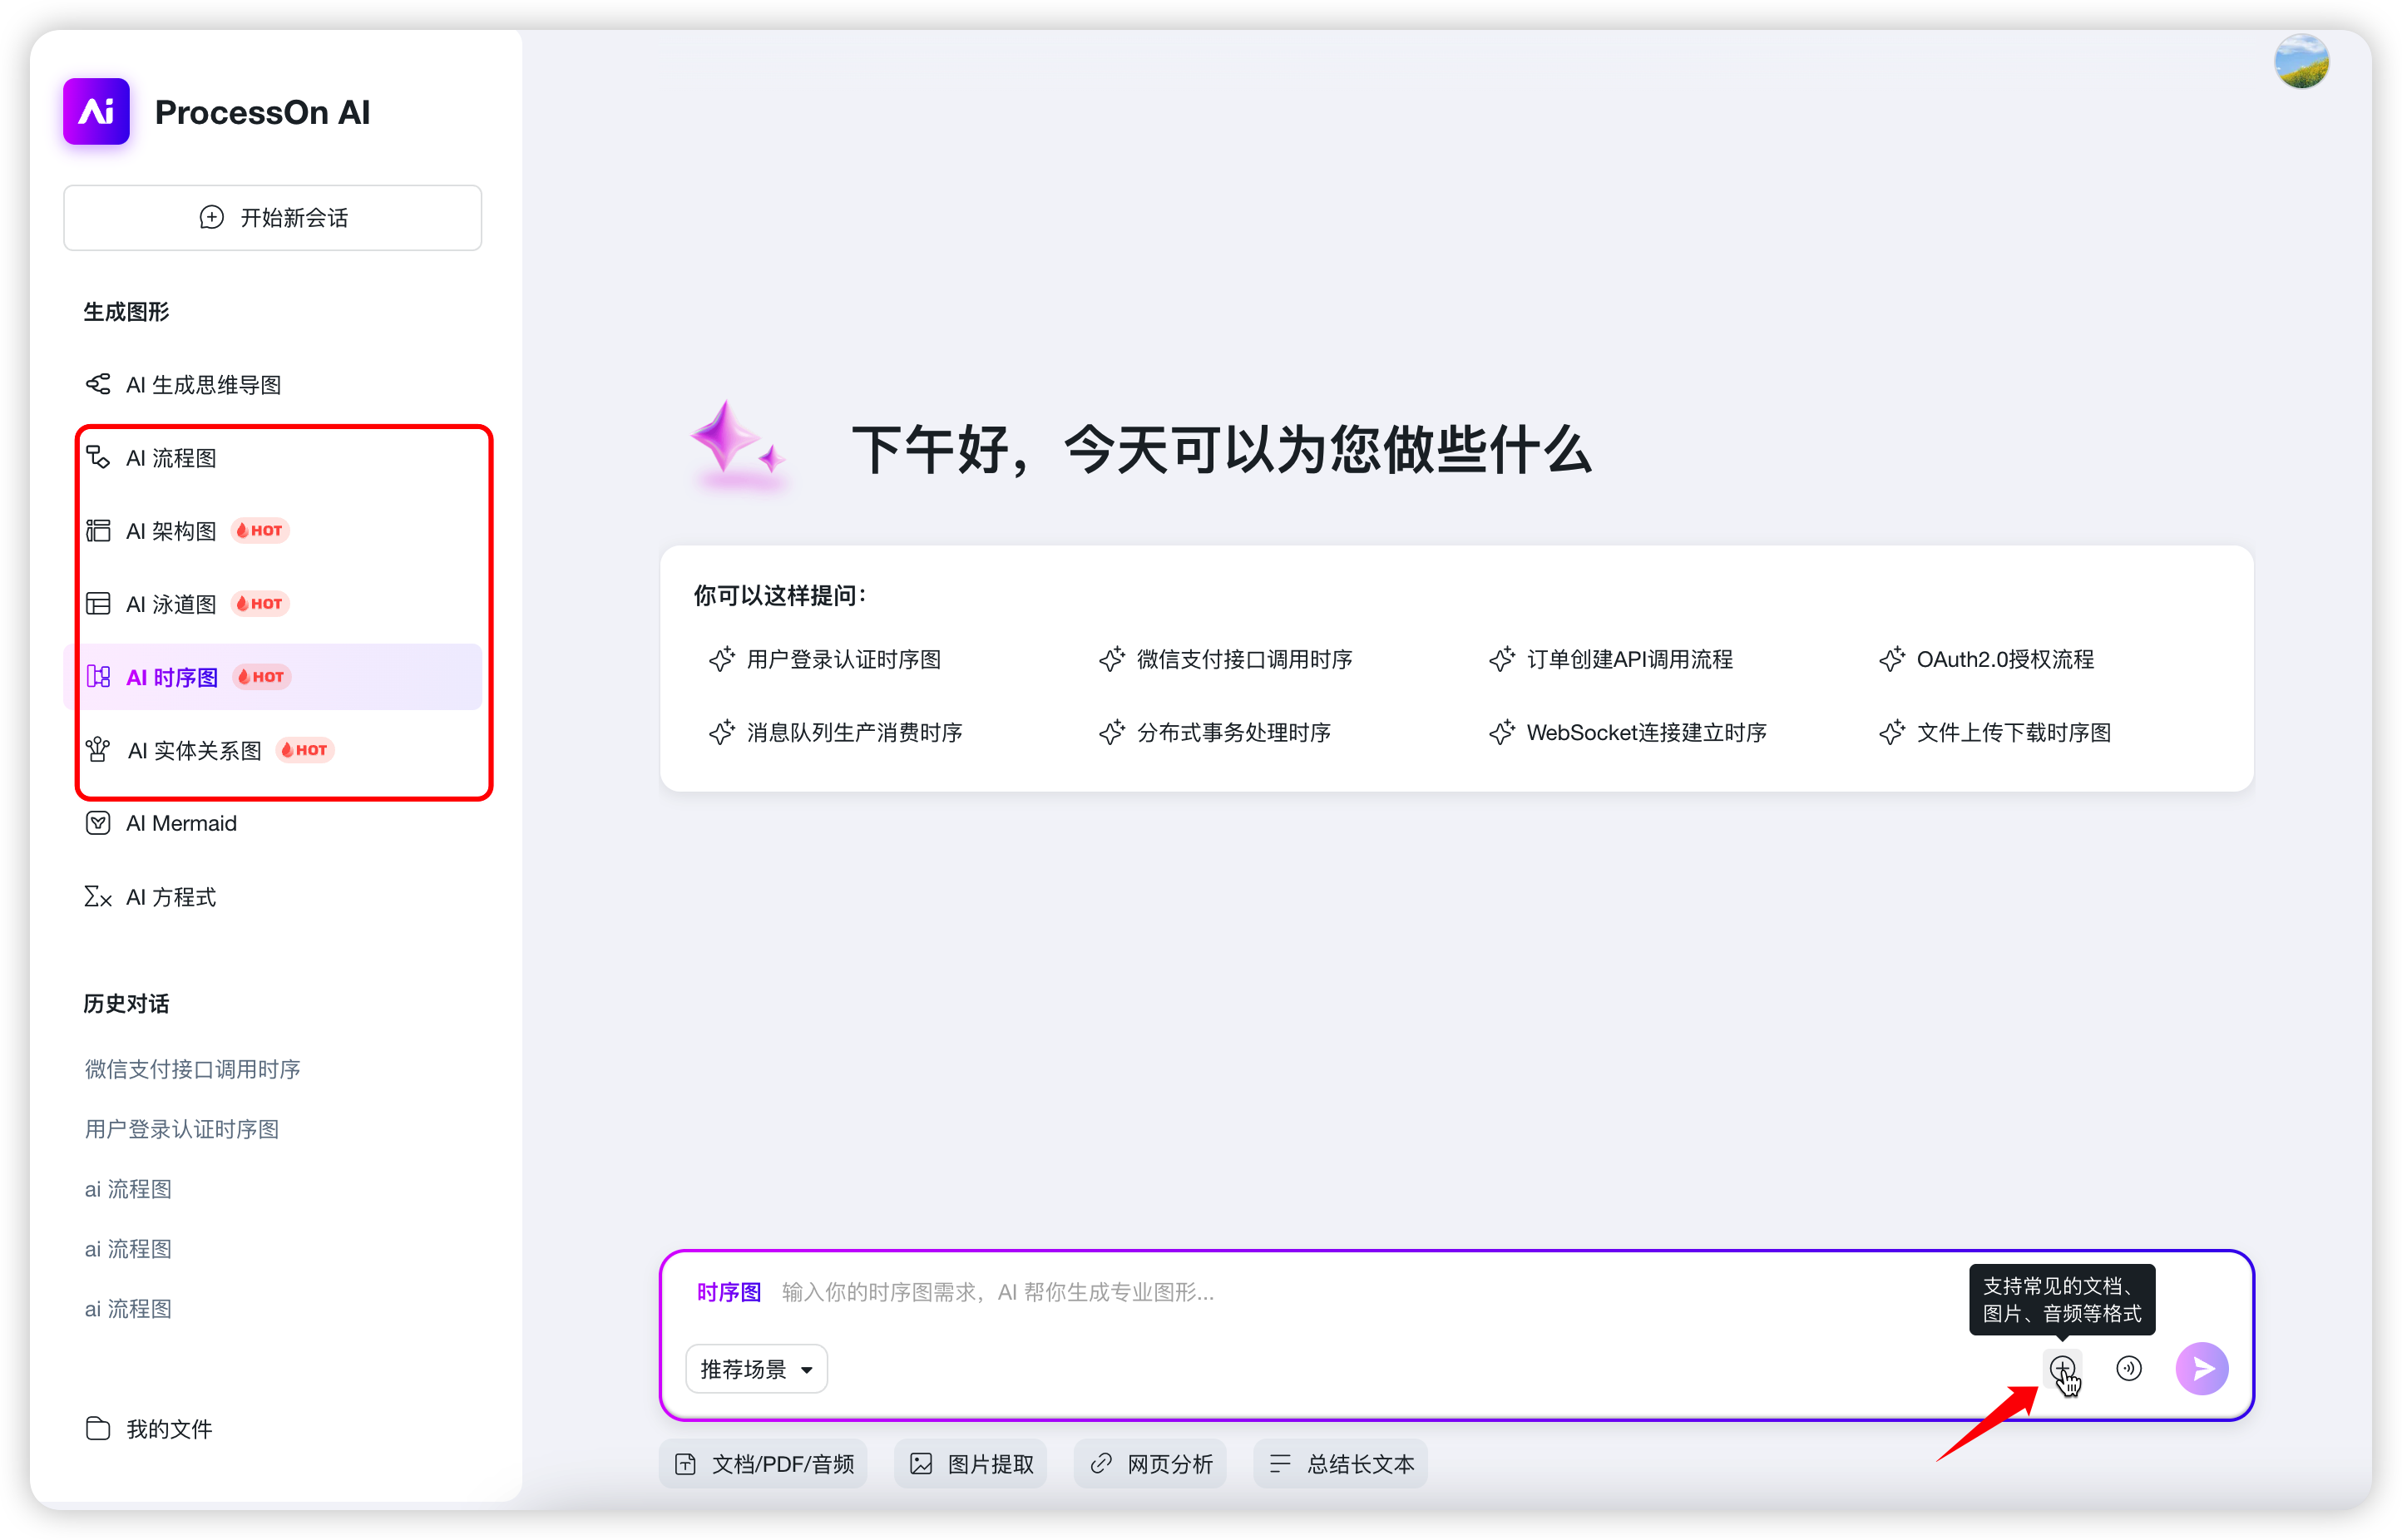The image size is (2402, 1540).
Task: Click the voice input icon
Action: click(2129, 1368)
